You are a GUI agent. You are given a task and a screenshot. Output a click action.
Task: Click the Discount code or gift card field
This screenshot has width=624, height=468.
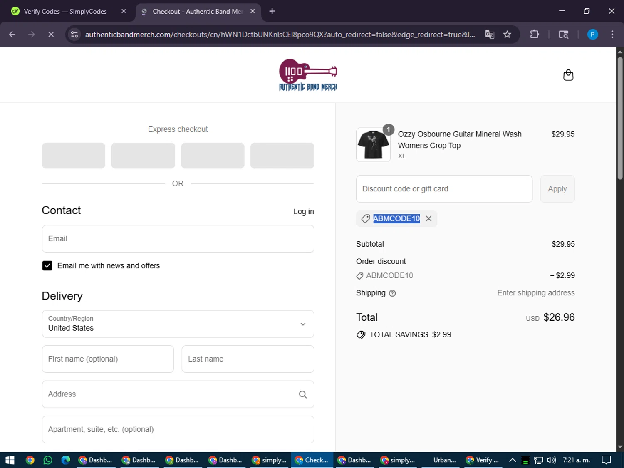(444, 189)
